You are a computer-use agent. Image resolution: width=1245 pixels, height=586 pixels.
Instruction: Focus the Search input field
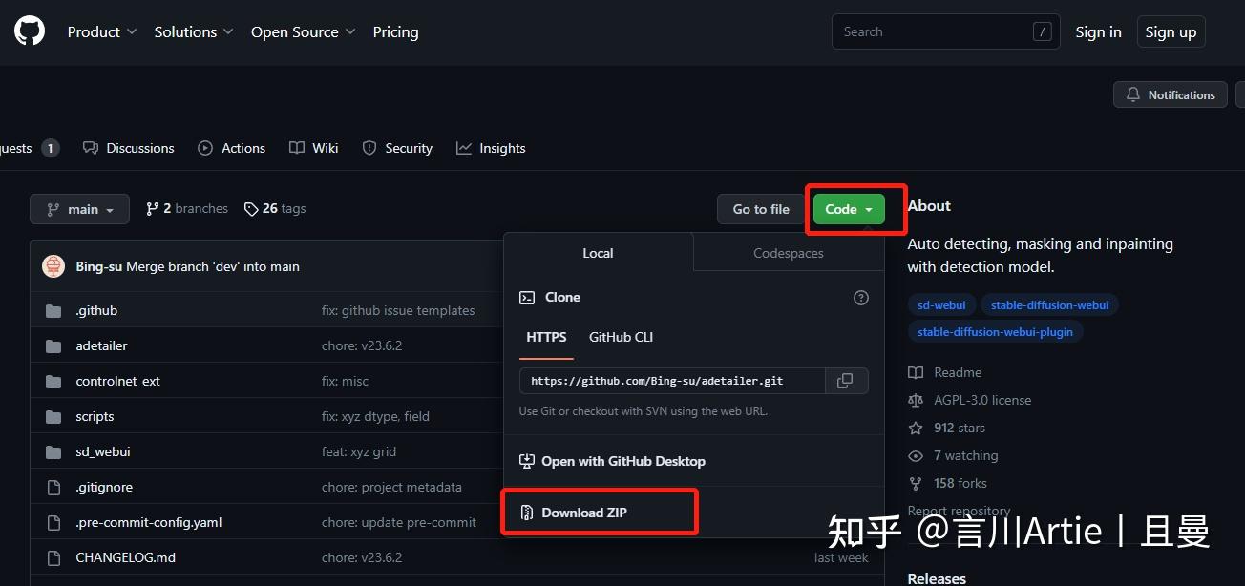point(945,31)
